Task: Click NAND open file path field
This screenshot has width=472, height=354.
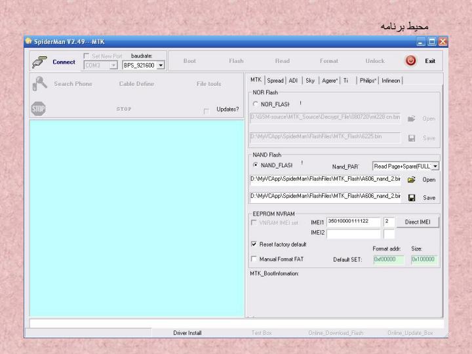Action: pos(325,180)
